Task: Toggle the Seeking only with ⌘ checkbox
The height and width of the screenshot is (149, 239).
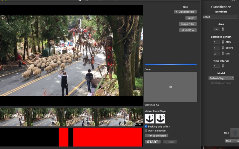Action: [146, 126]
